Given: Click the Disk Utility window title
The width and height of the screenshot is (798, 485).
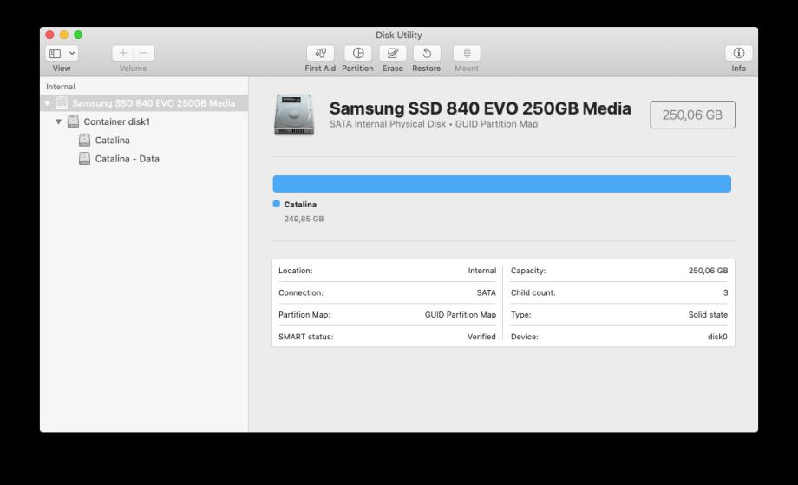Looking at the screenshot, I should (x=398, y=35).
